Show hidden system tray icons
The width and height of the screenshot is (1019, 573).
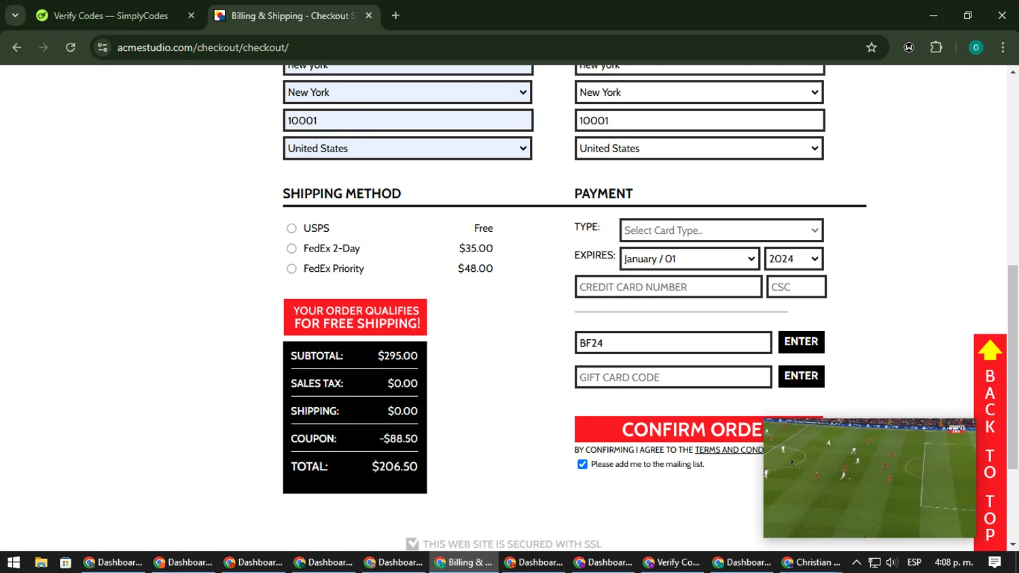click(856, 562)
